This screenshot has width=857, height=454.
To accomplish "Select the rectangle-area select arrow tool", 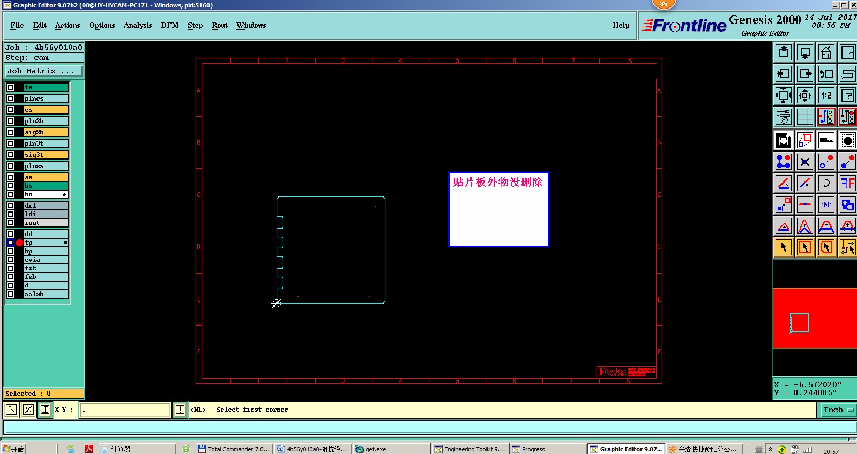I will pos(805,247).
